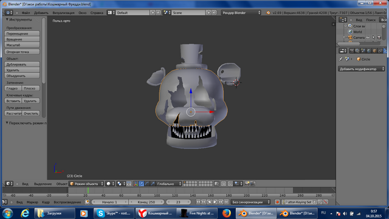Set shading to Smooth
The width and height of the screenshot is (389, 219).
point(13,88)
